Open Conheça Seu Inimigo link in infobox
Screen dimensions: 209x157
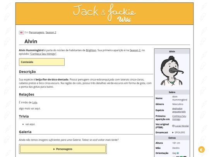coord(179,117)
